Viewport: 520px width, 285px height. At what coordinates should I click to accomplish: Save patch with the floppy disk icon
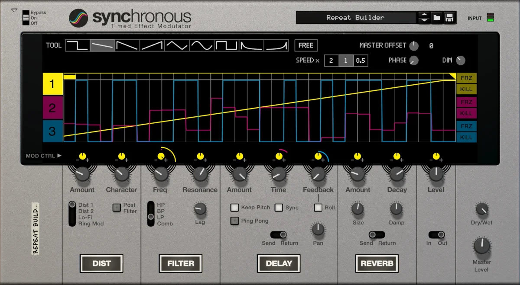click(449, 18)
